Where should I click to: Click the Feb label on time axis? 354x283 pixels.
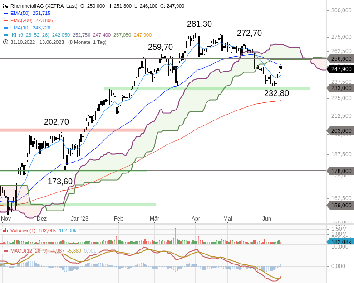pyautogui.click(x=118, y=219)
